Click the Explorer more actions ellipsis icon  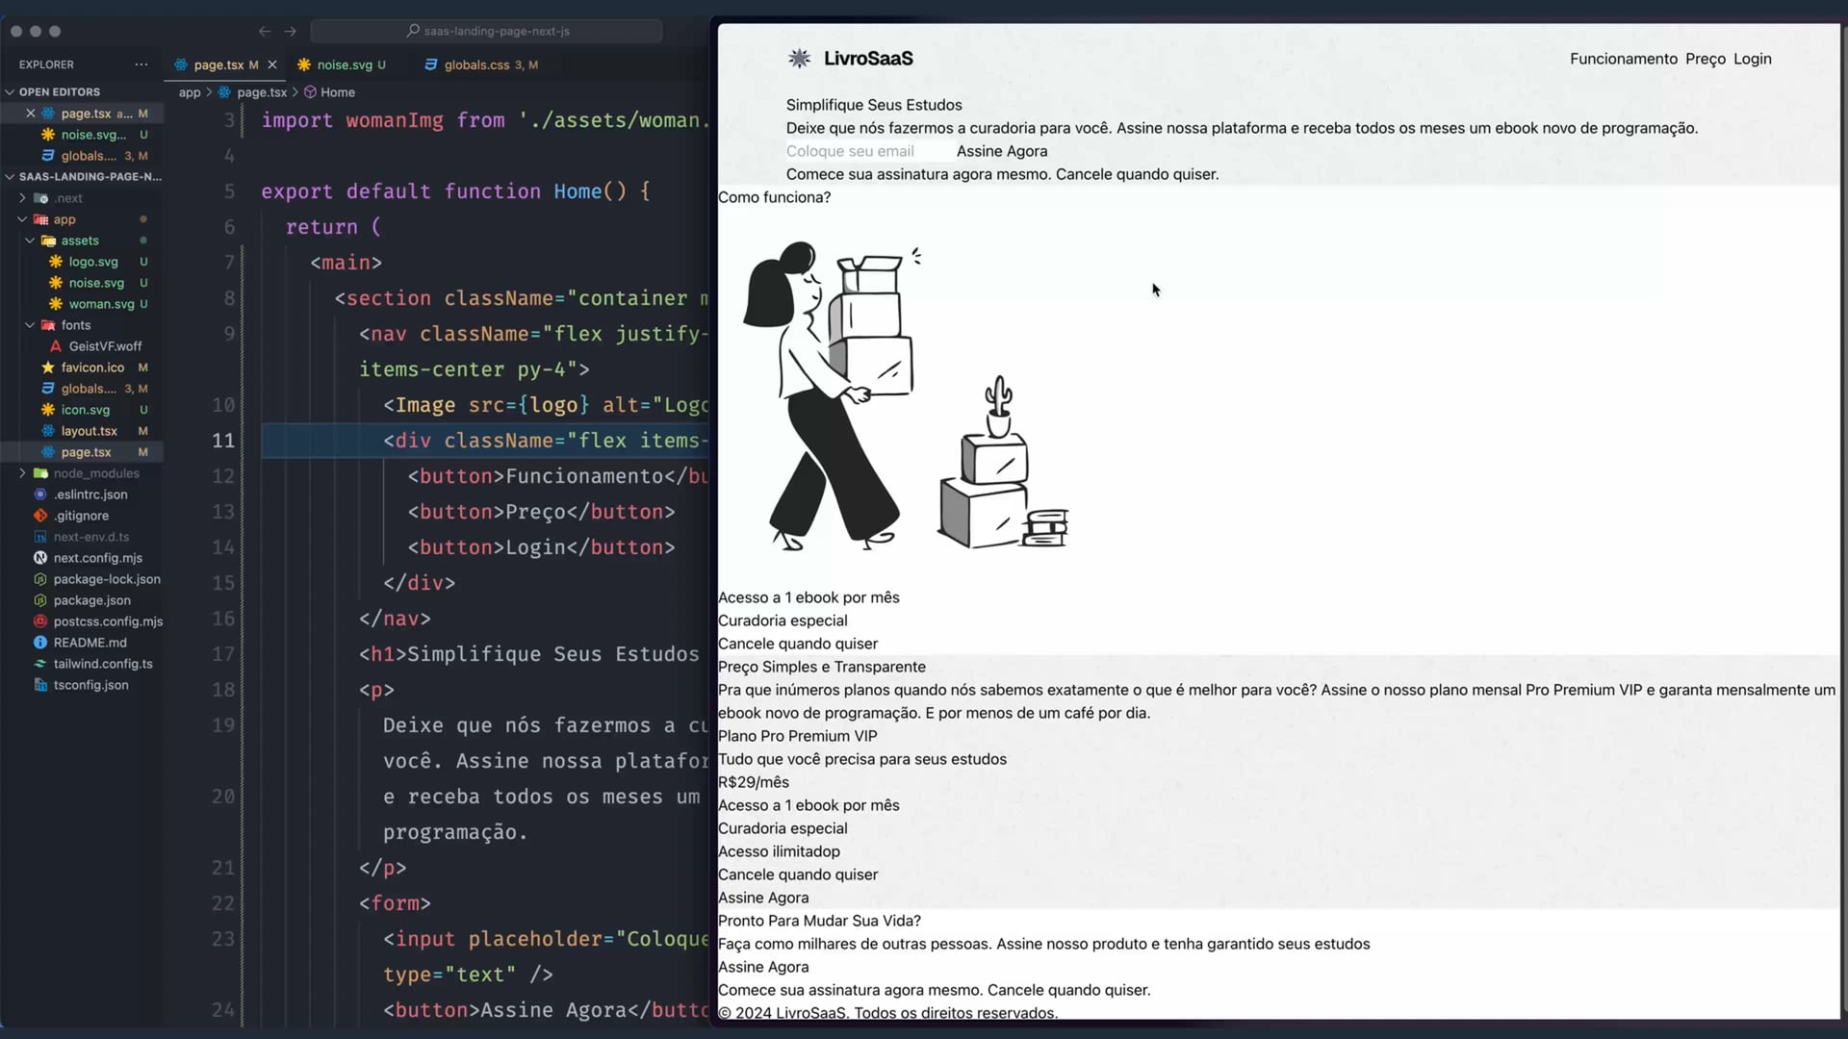[141, 64]
